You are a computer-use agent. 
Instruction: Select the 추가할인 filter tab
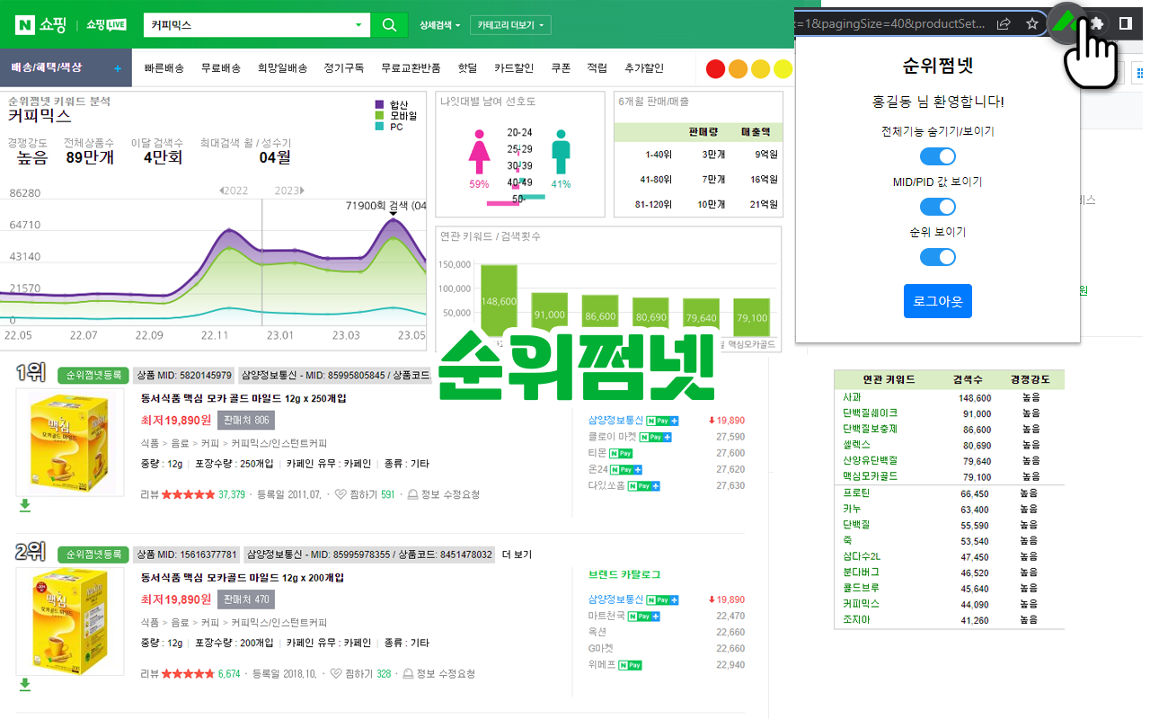coord(644,68)
